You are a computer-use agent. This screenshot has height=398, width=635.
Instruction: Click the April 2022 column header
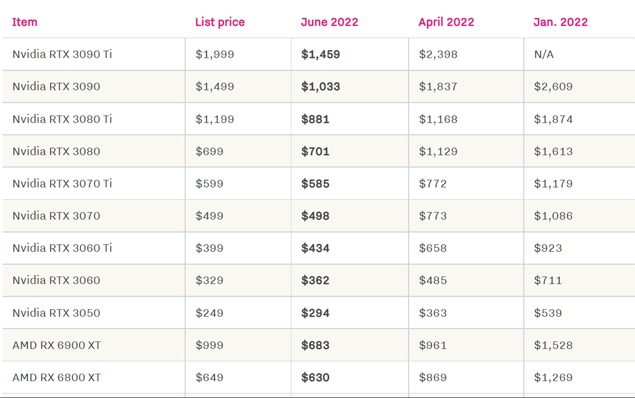[446, 22]
